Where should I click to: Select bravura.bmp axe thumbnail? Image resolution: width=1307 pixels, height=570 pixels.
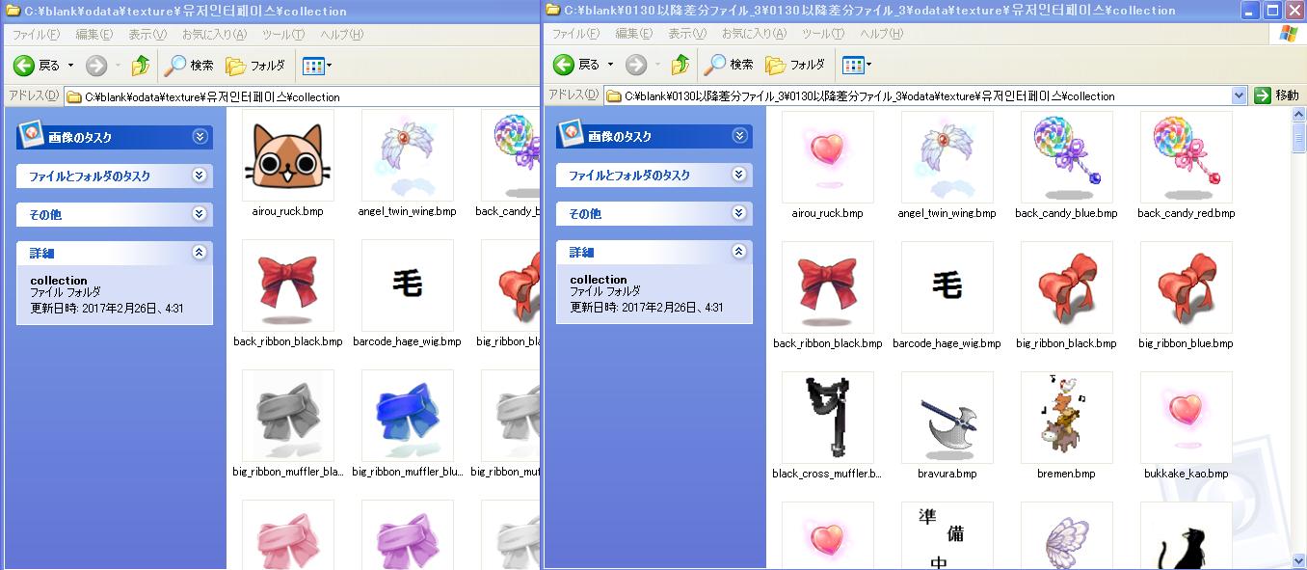(x=947, y=418)
